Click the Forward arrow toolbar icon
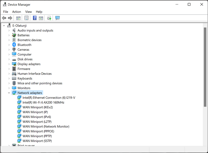This screenshot has height=153, width=208. tap(10, 18)
